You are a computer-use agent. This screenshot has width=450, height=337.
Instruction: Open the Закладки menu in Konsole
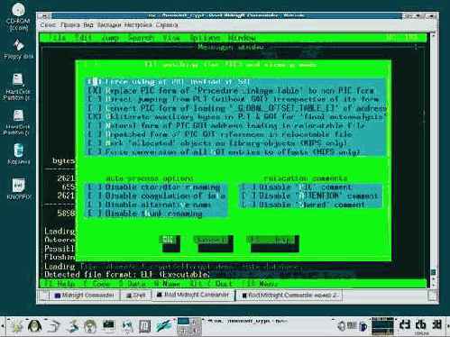(x=109, y=25)
